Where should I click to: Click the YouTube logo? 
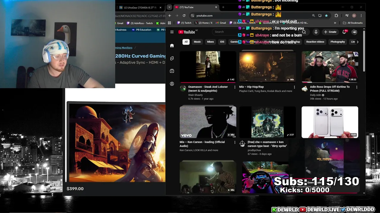(186, 32)
